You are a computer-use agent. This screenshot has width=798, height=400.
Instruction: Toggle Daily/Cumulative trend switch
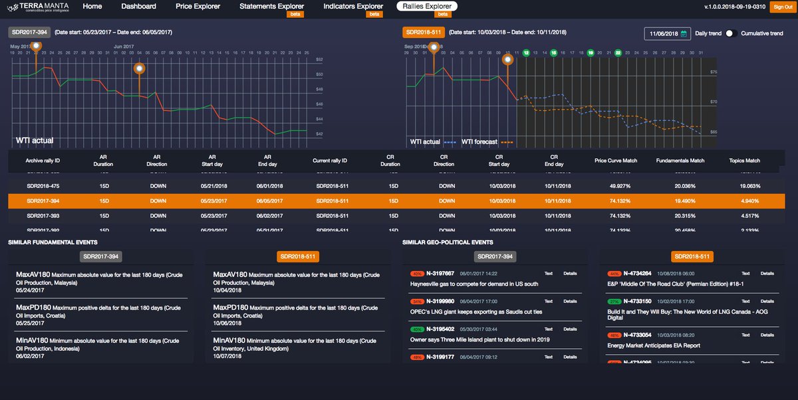pos(730,33)
